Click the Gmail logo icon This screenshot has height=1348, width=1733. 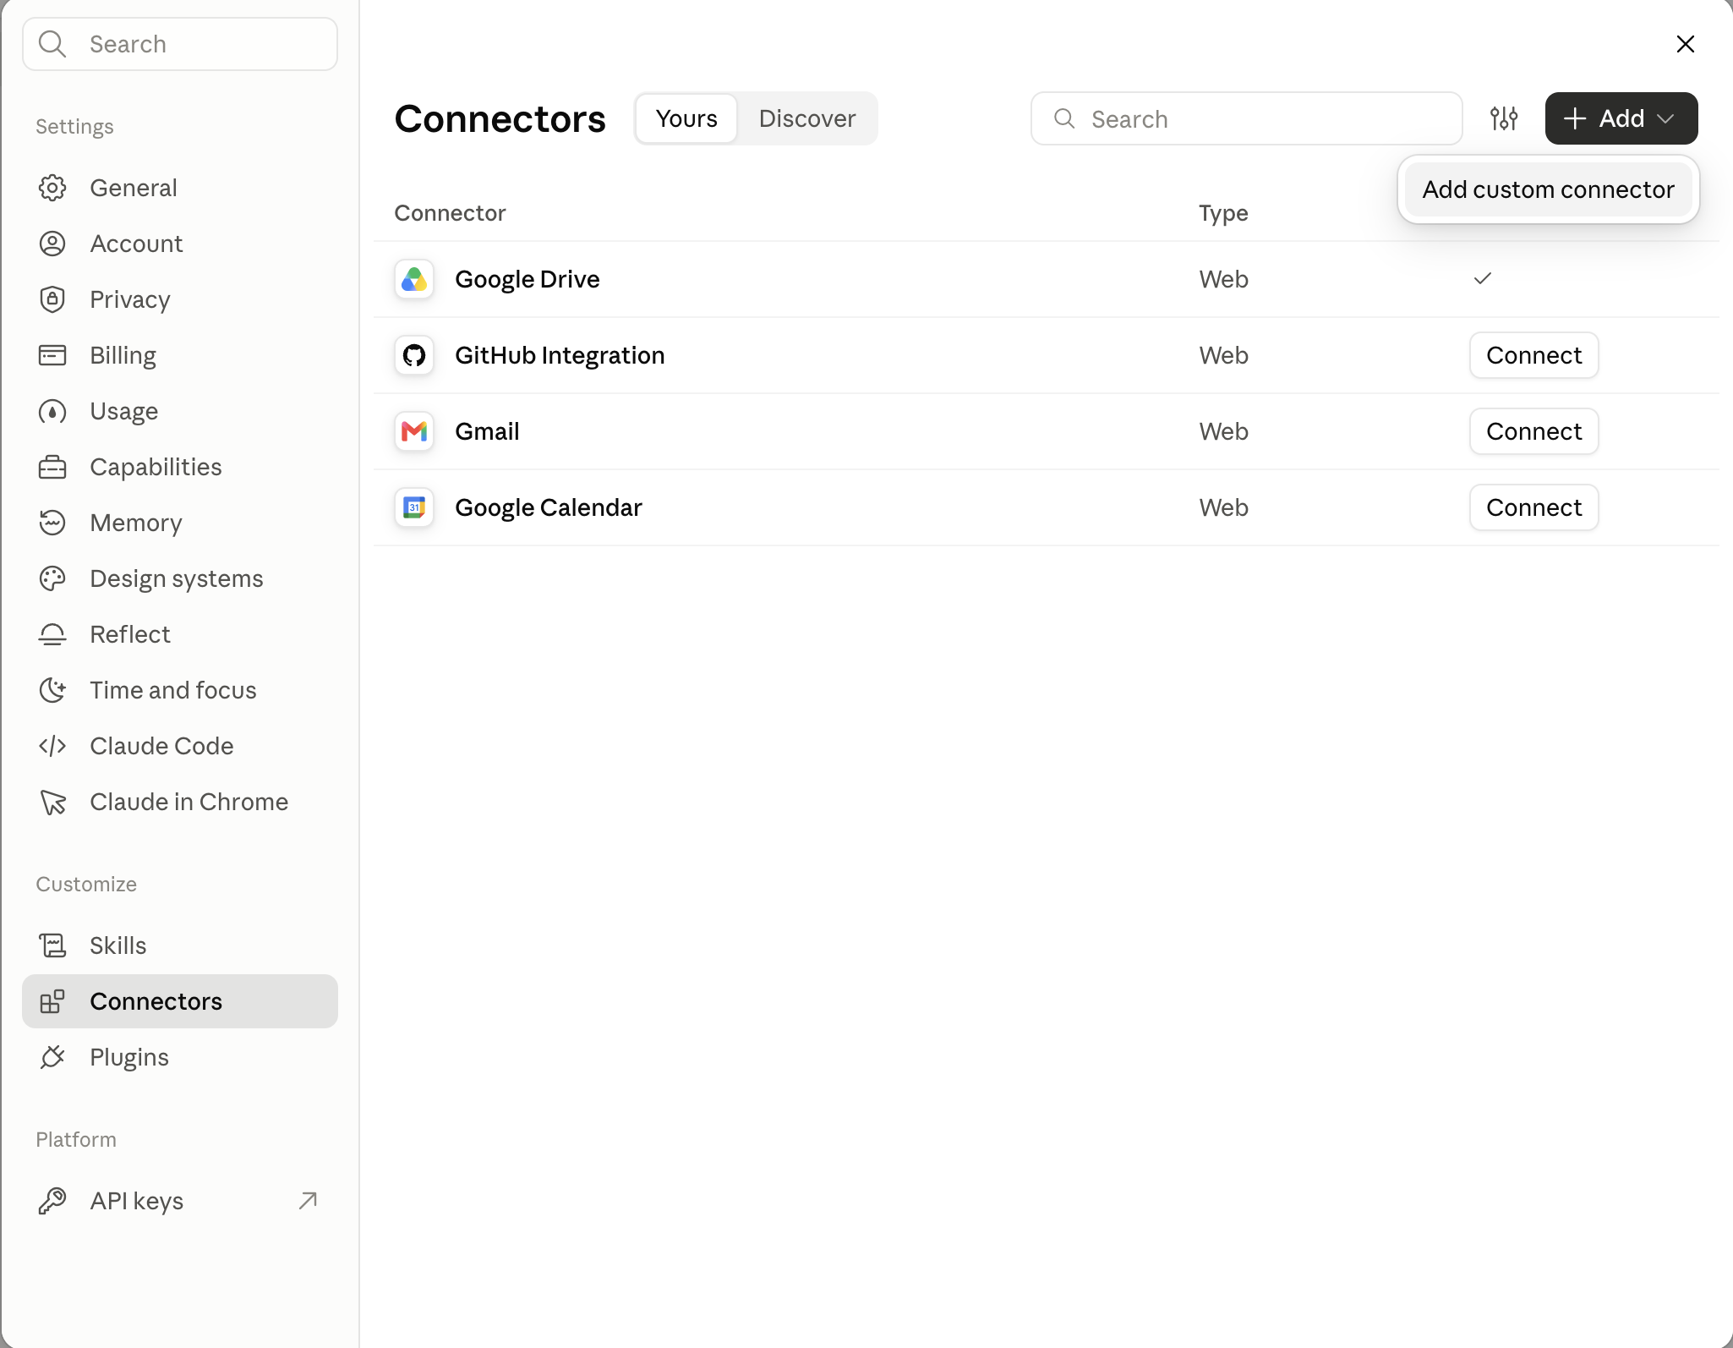[x=414, y=431]
